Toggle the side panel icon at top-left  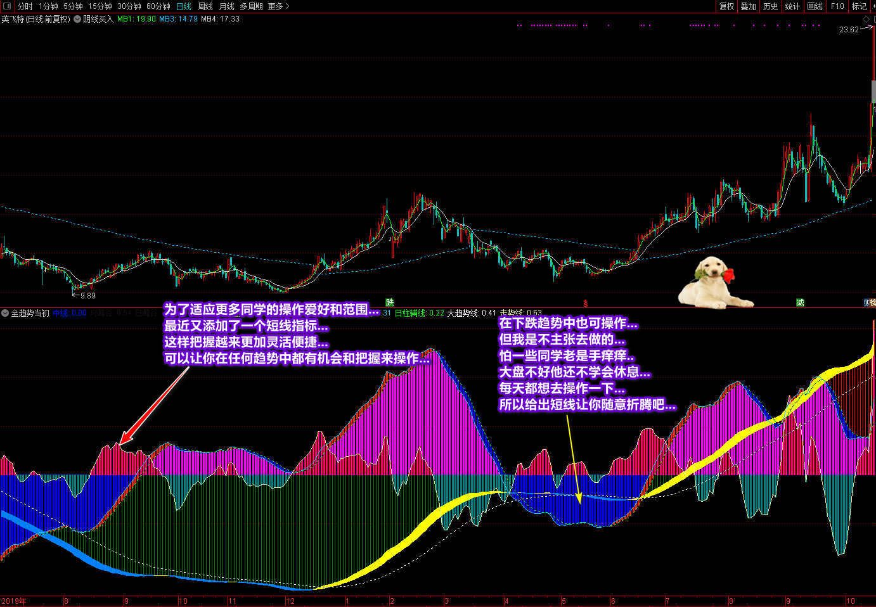coord(8,6)
